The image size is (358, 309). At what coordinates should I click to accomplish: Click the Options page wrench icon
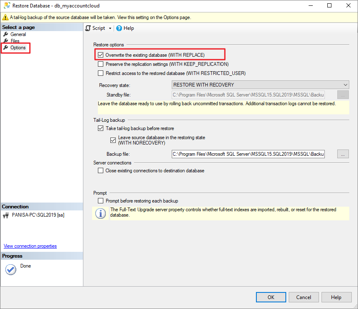6,48
